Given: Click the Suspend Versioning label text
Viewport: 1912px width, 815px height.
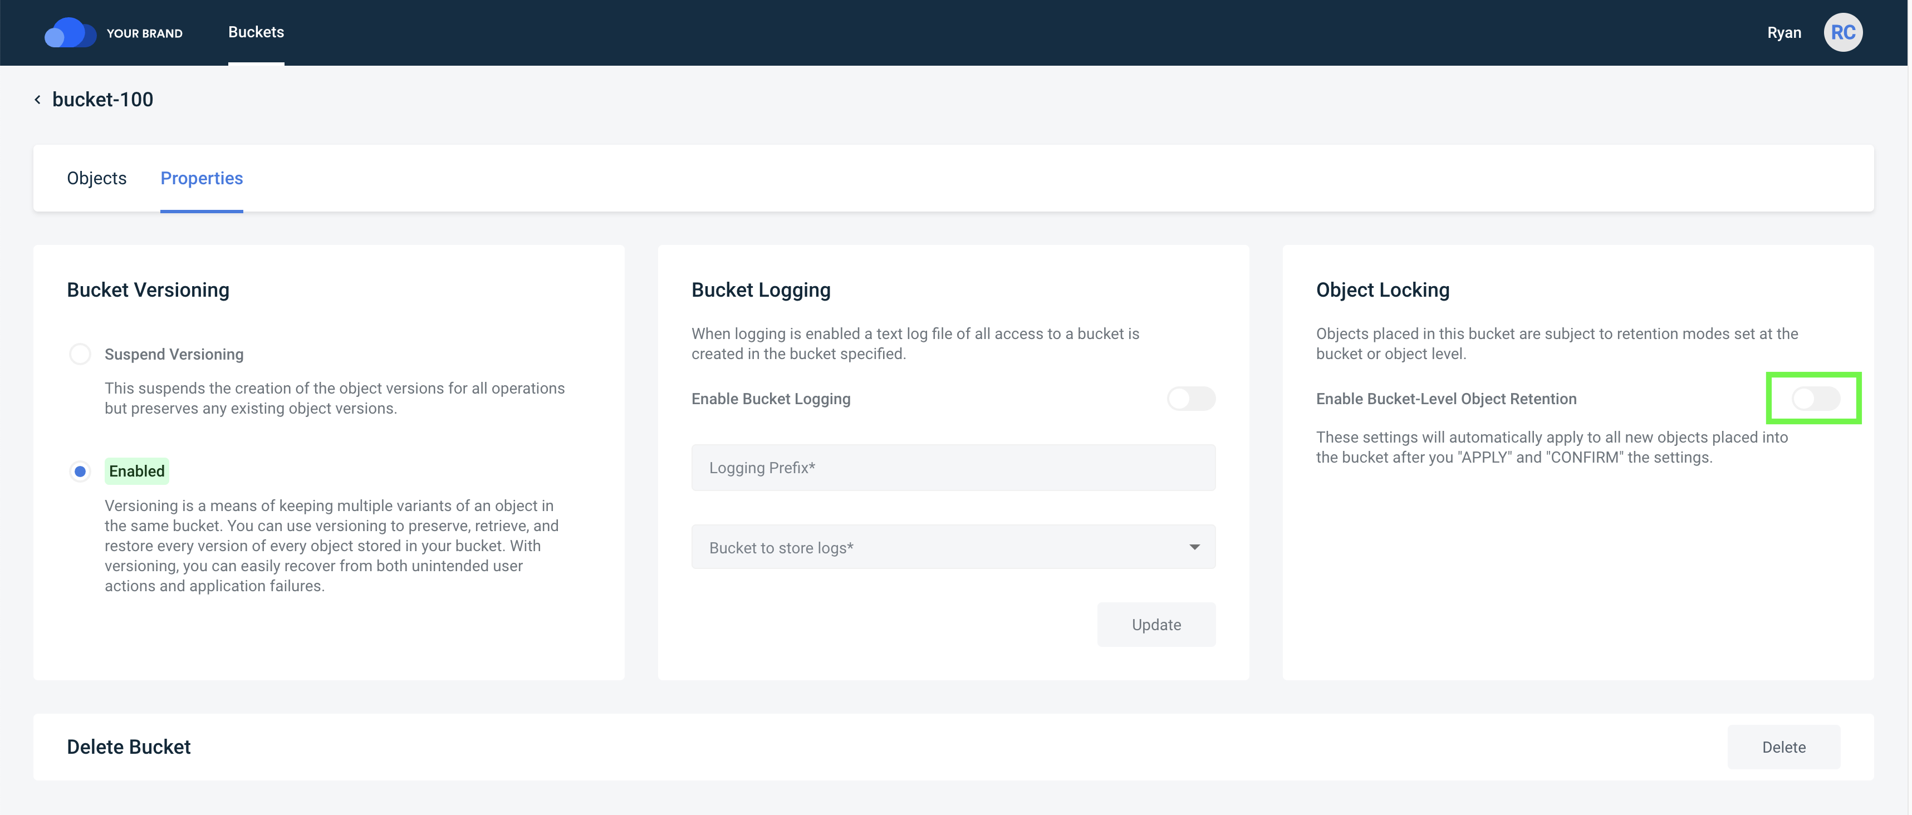Looking at the screenshot, I should [x=174, y=354].
